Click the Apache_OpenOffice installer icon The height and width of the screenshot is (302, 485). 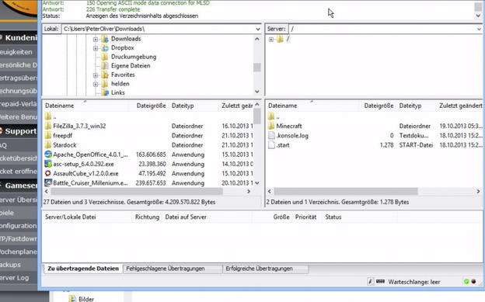[x=48, y=154]
